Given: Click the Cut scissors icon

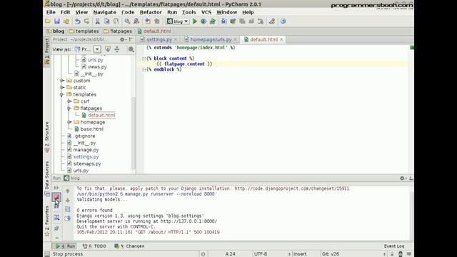Looking at the screenshot, I should [97, 21].
